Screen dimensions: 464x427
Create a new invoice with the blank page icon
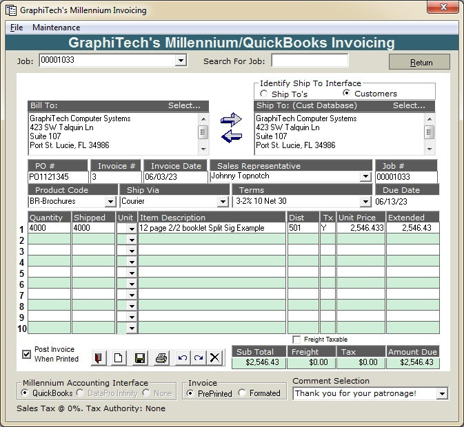pyautogui.click(x=119, y=358)
